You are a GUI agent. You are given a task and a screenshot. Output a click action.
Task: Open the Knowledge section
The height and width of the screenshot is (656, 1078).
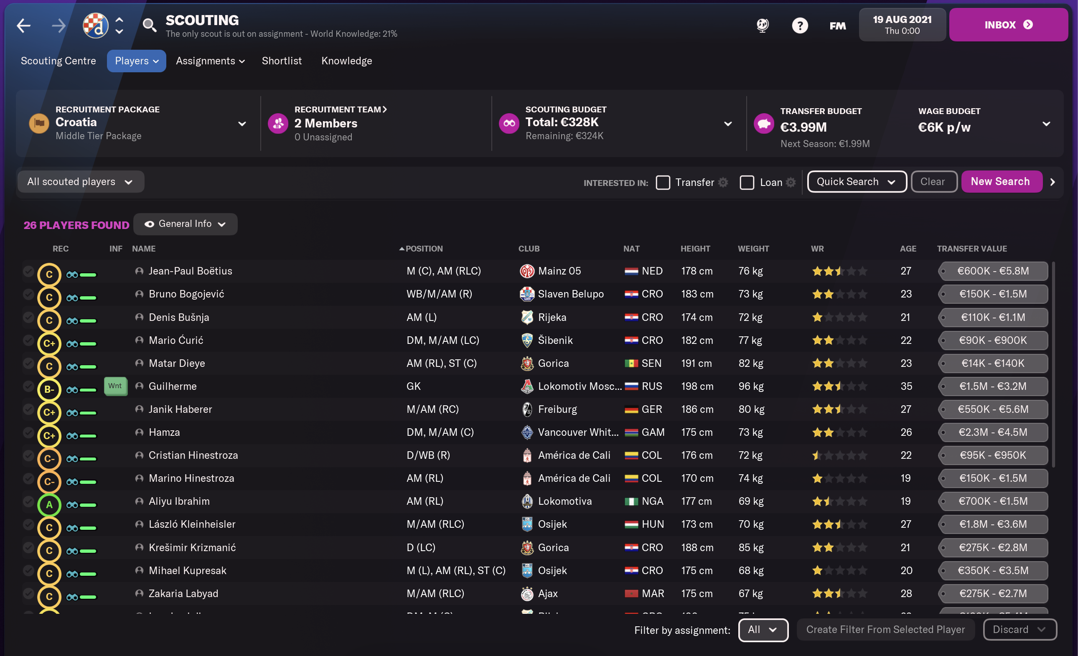pyautogui.click(x=346, y=61)
